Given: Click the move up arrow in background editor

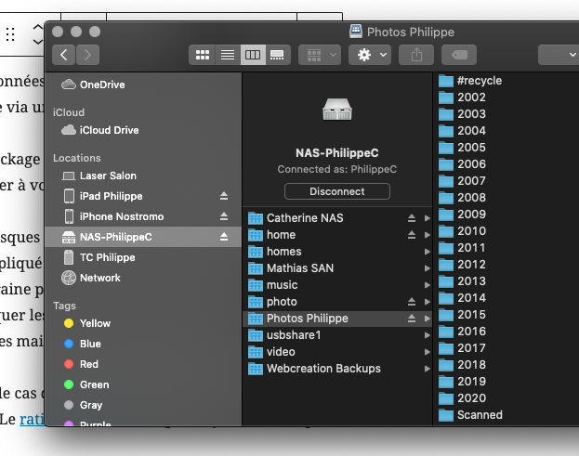Looking at the screenshot, I should point(38,28).
